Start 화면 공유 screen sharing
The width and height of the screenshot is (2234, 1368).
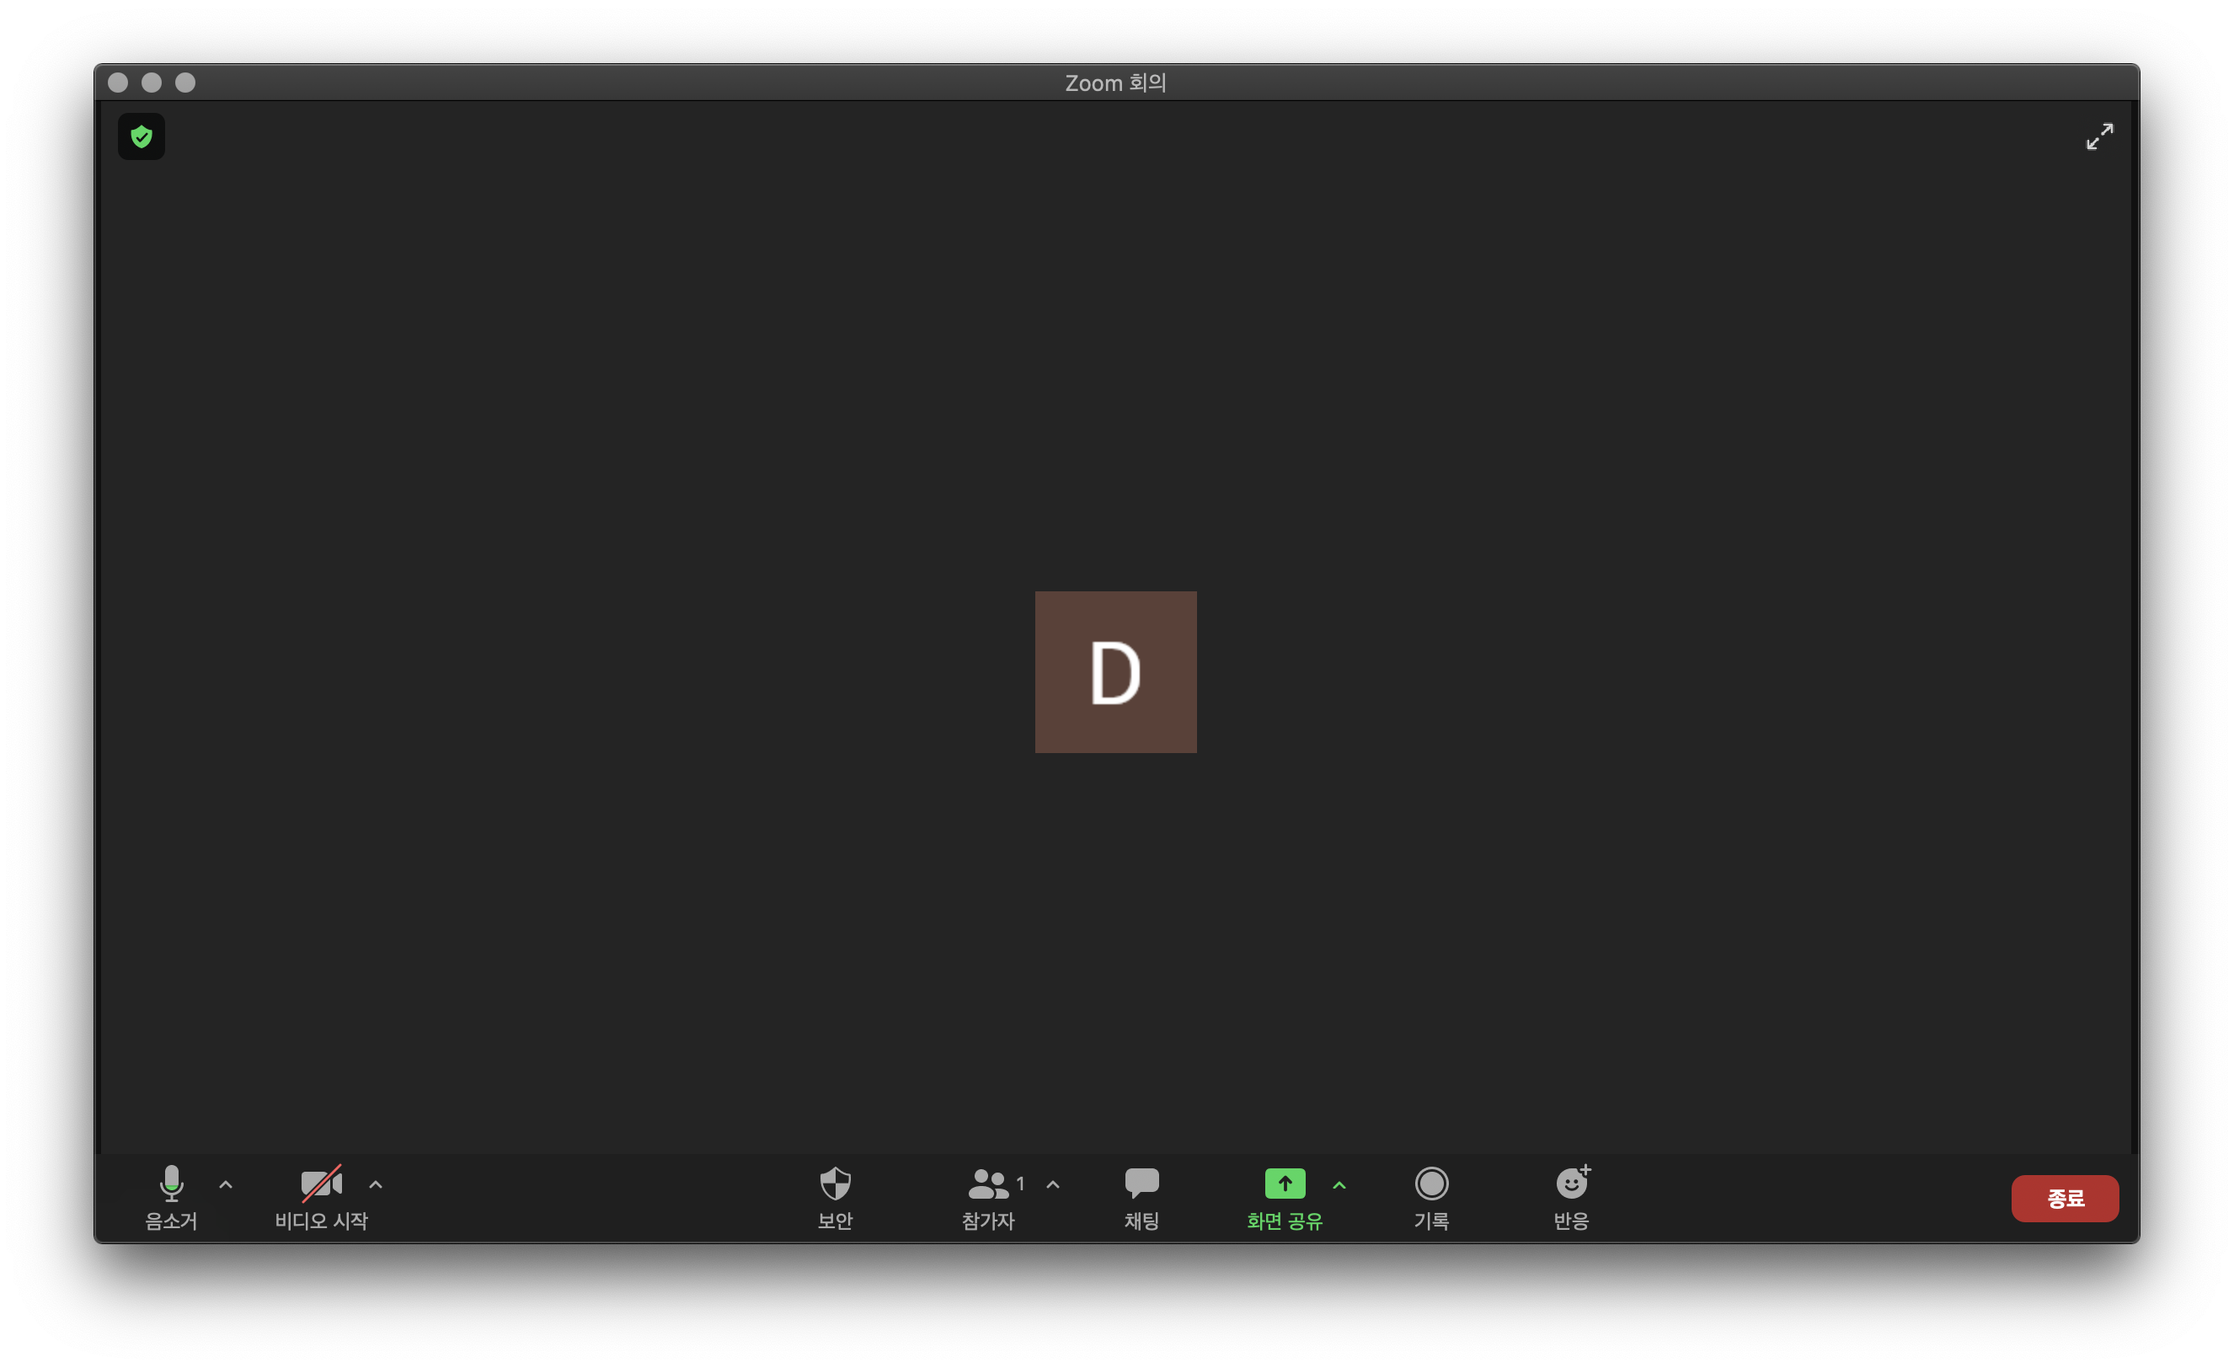pos(1285,1183)
